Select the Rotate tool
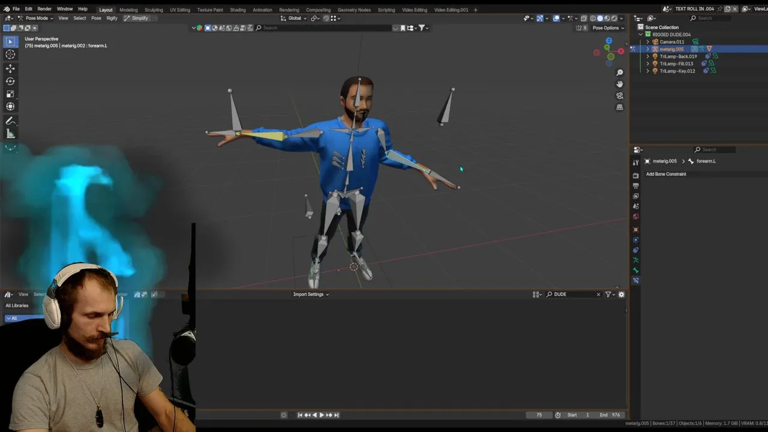This screenshot has width=768, height=432. click(10, 81)
